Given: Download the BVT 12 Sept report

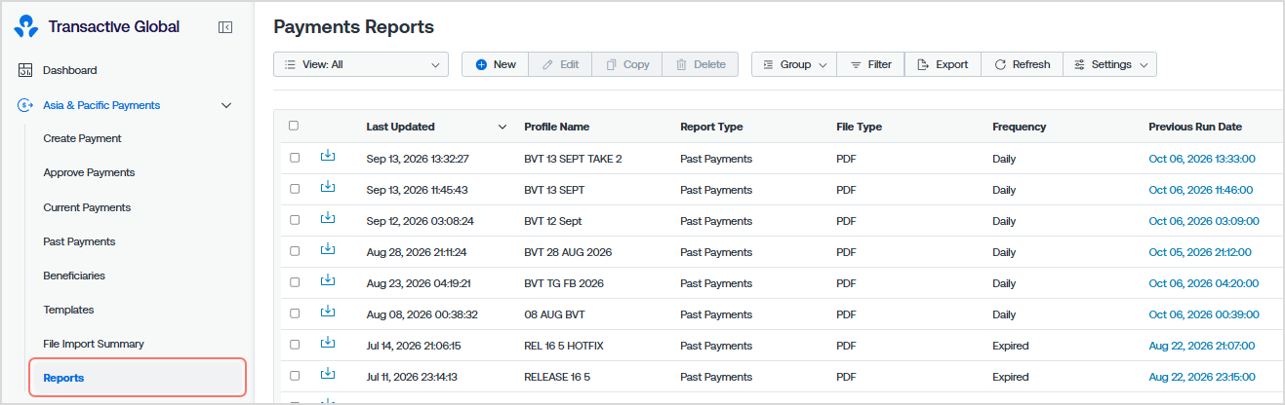Looking at the screenshot, I should click(x=328, y=218).
